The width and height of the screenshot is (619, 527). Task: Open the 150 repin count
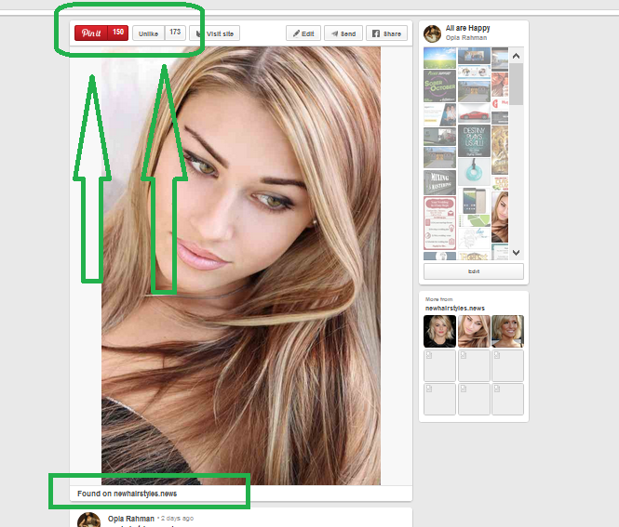118,33
